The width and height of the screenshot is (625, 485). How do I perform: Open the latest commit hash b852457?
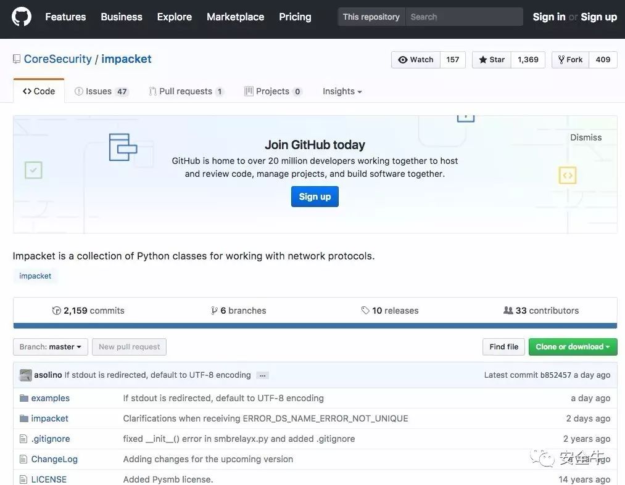pyautogui.click(x=556, y=375)
